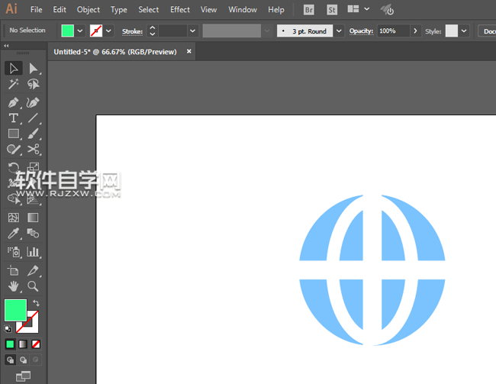Activate the Type tool

pos(14,118)
